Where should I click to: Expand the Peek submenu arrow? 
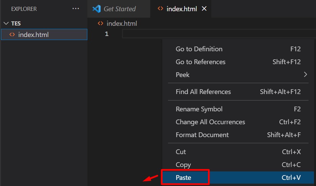pos(305,75)
